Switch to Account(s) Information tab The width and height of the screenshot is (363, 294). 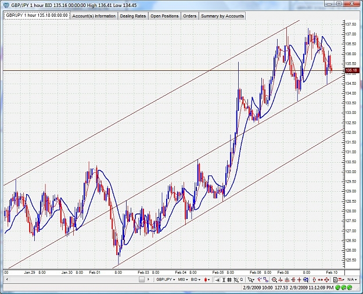click(94, 16)
